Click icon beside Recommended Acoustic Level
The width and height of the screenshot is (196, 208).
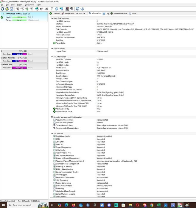point(54,128)
